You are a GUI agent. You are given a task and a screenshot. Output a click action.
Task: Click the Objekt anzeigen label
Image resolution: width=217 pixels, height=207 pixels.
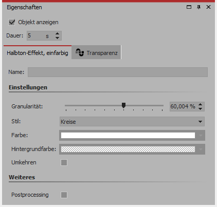coord(38,22)
